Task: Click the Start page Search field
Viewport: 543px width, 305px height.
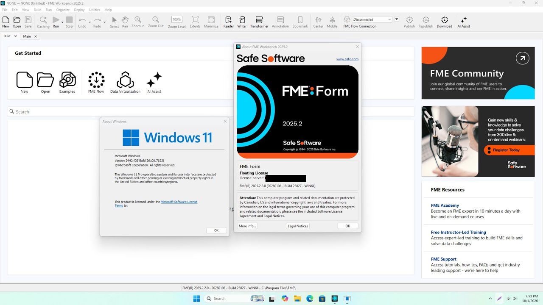Action: tap(211, 111)
